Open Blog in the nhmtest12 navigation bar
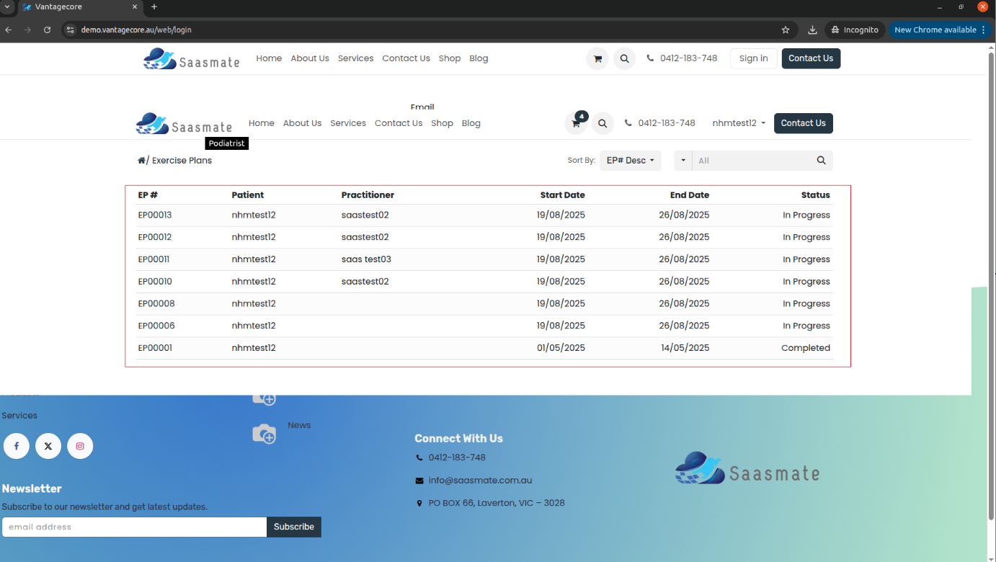Image resolution: width=996 pixels, height=562 pixels. [x=471, y=123]
